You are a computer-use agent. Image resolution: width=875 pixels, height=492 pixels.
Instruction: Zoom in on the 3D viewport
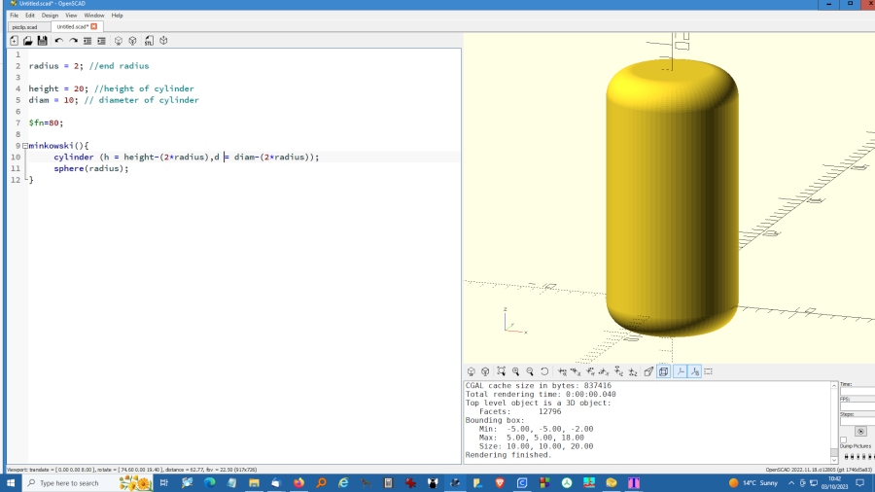515,371
